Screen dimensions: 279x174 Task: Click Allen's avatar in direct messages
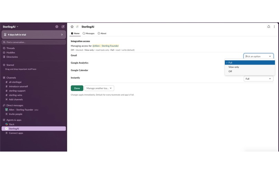click(7, 110)
